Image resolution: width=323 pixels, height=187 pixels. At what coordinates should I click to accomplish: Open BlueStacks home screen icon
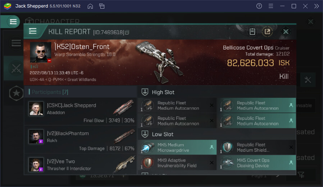90,6
